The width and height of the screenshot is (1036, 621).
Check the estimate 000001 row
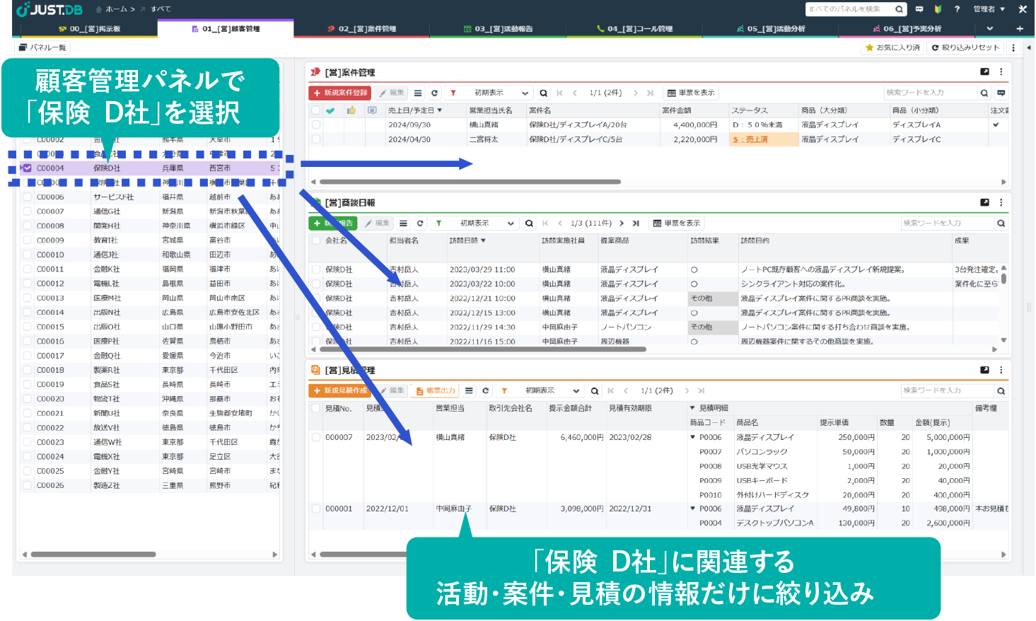click(x=316, y=509)
